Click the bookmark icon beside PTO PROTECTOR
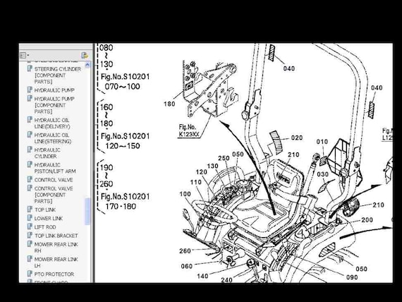 point(30,274)
